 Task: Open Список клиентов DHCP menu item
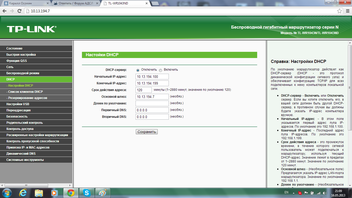tap(25, 92)
